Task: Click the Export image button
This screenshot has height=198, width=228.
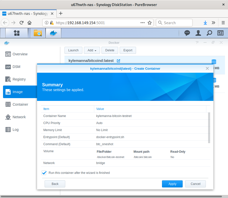Action: tap(128, 50)
